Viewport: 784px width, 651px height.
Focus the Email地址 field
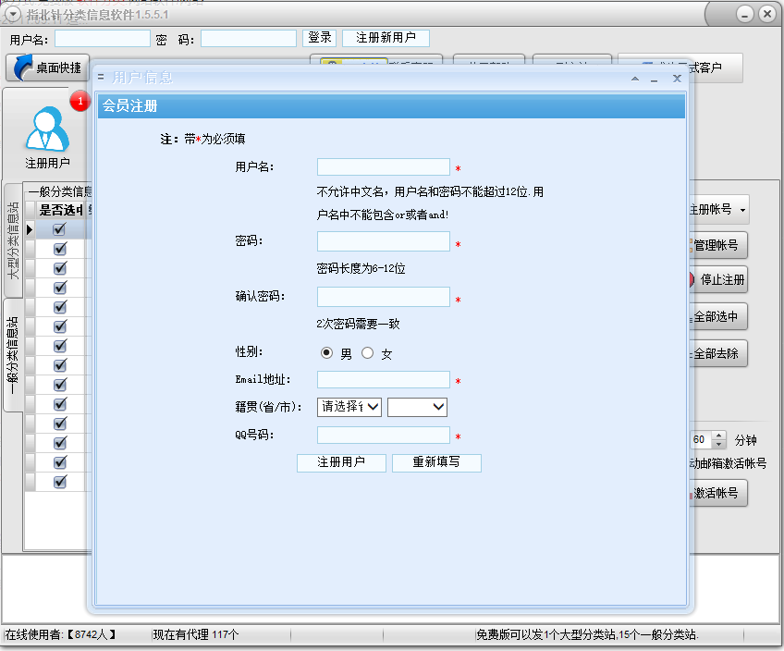[384, 379]
